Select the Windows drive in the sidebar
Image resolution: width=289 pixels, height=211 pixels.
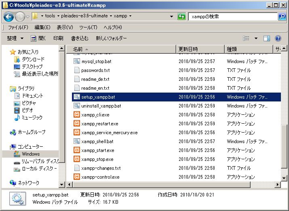tap(31, 154)
